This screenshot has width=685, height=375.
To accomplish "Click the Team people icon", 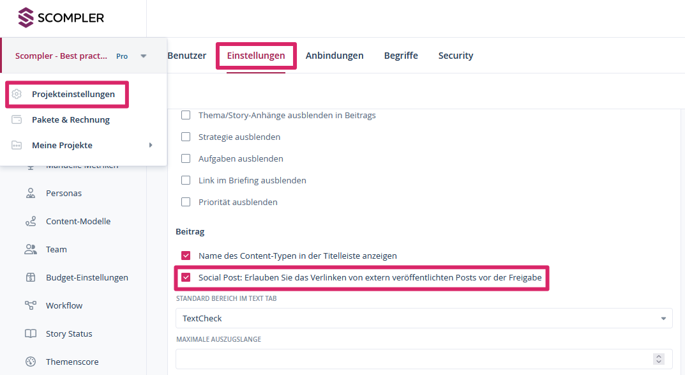I will [x=31, y=249].
